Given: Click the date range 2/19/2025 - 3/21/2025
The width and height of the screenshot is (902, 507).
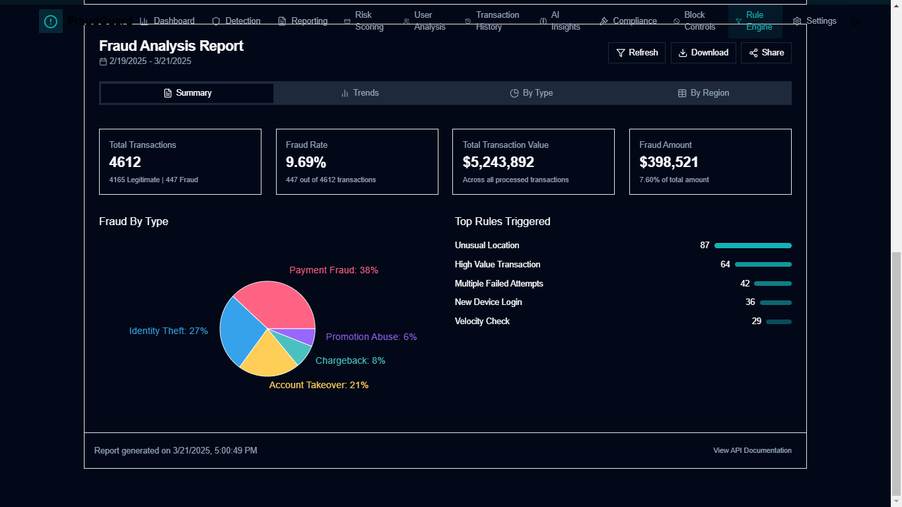Looking at the screenshot, I should (151, 61).
